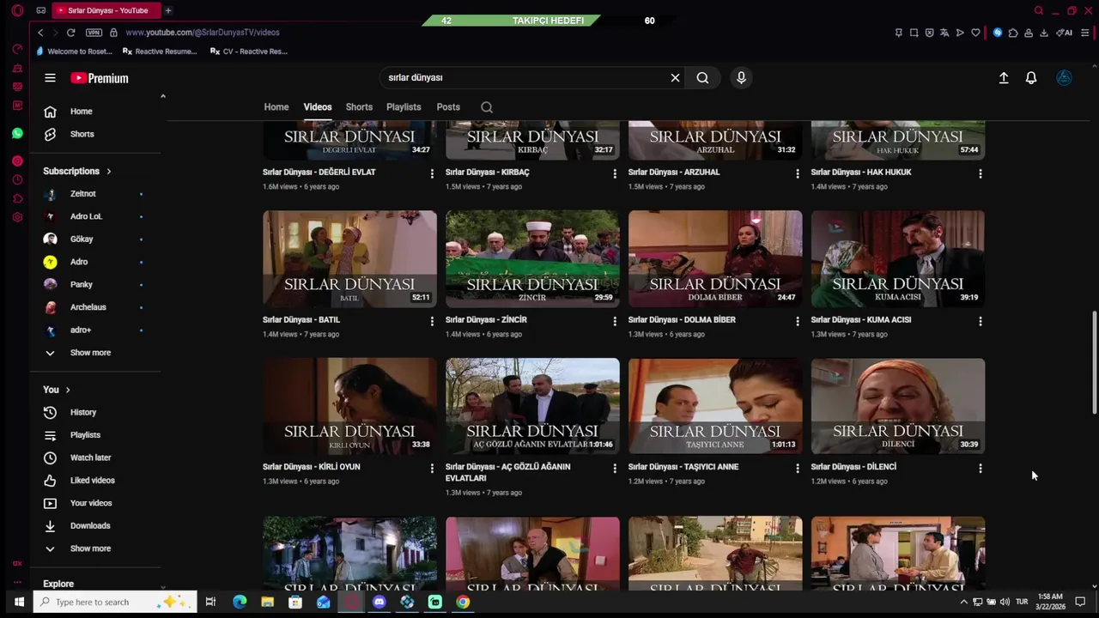Open the DİLENCİ video thumbnail
The height and width of the screenshot is (618, 1099).
(898, 406)
